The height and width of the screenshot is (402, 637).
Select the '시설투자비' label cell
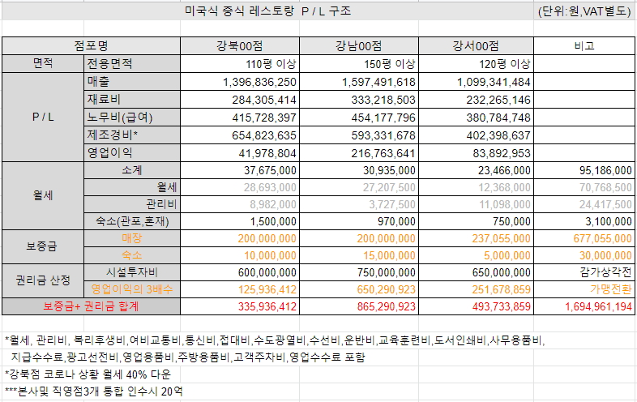coord(132,272)
